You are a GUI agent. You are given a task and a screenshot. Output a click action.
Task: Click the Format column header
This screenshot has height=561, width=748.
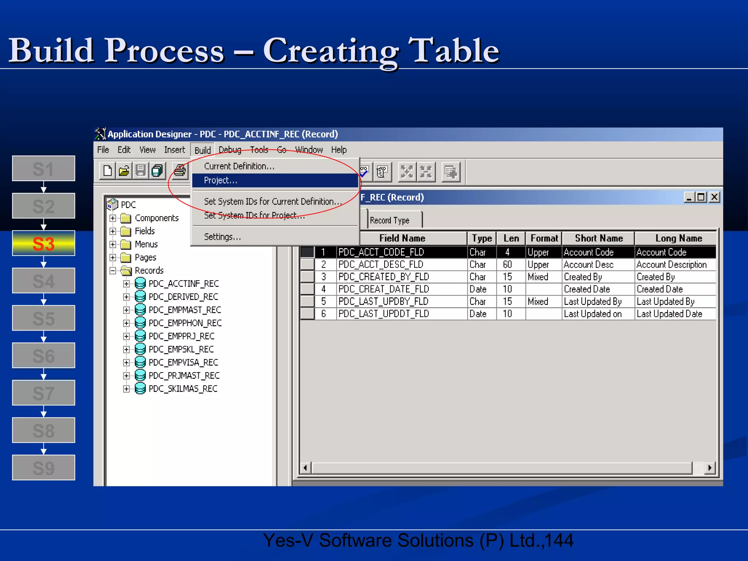click(x=544, y=238)
